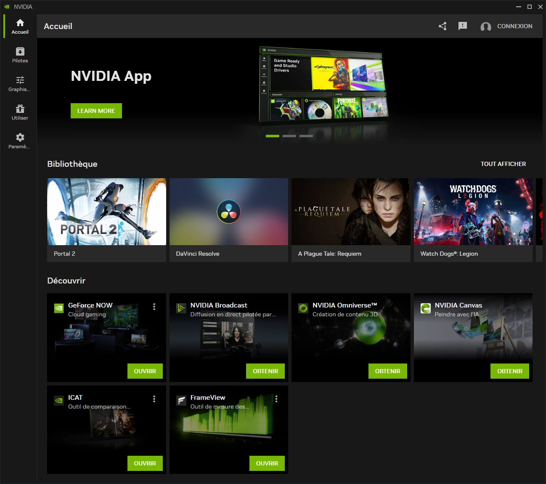Select the second carousel slide indicator
The image size is (546, 484).
click(x=289, y=136)
